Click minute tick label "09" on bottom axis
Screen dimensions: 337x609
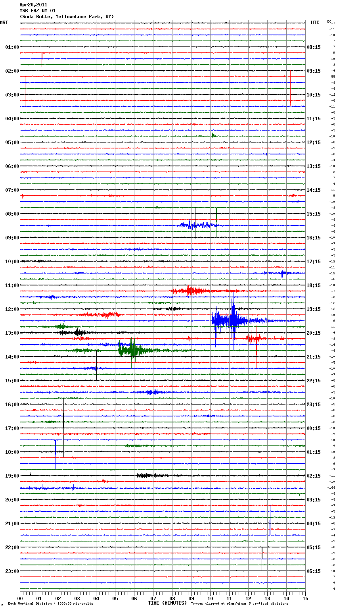(x=191, y=599)
